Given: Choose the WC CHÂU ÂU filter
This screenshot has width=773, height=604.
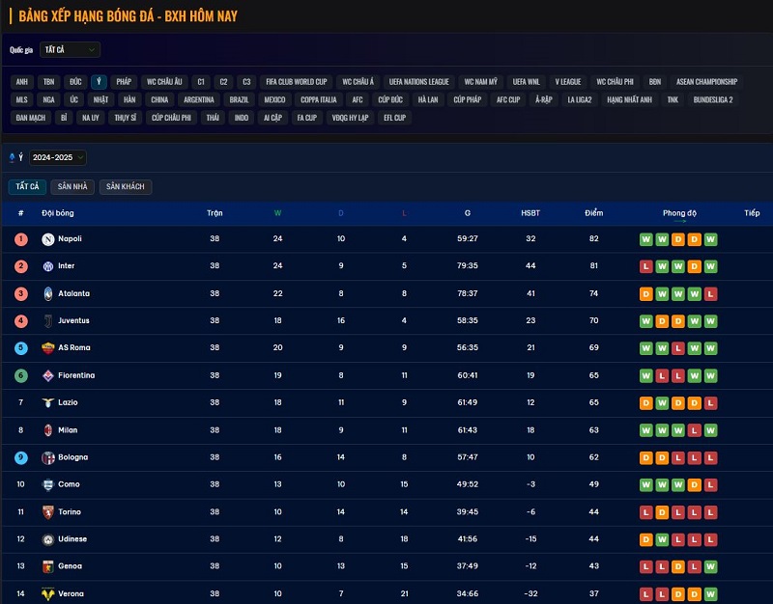Looking at the screenshot, I should coord(164,82).
